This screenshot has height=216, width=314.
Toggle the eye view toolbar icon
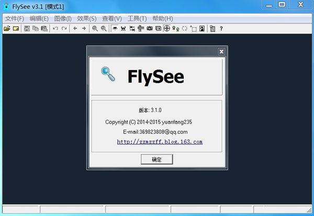pyautogui.click(x=115, y=29)
